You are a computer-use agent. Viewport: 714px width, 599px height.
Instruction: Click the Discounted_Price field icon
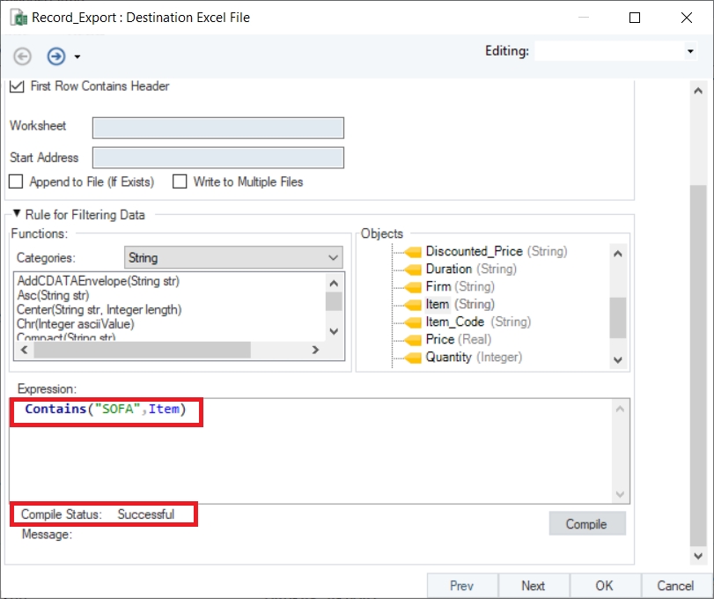coord(412,252)
